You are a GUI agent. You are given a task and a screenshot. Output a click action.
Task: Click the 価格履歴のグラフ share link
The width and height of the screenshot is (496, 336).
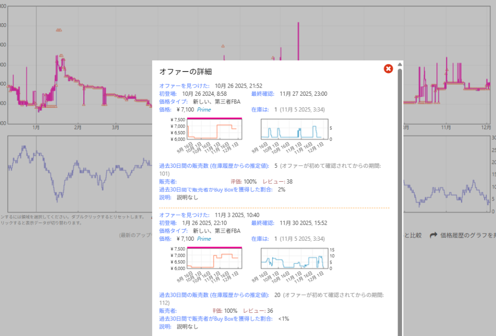(x=467, y=235)
